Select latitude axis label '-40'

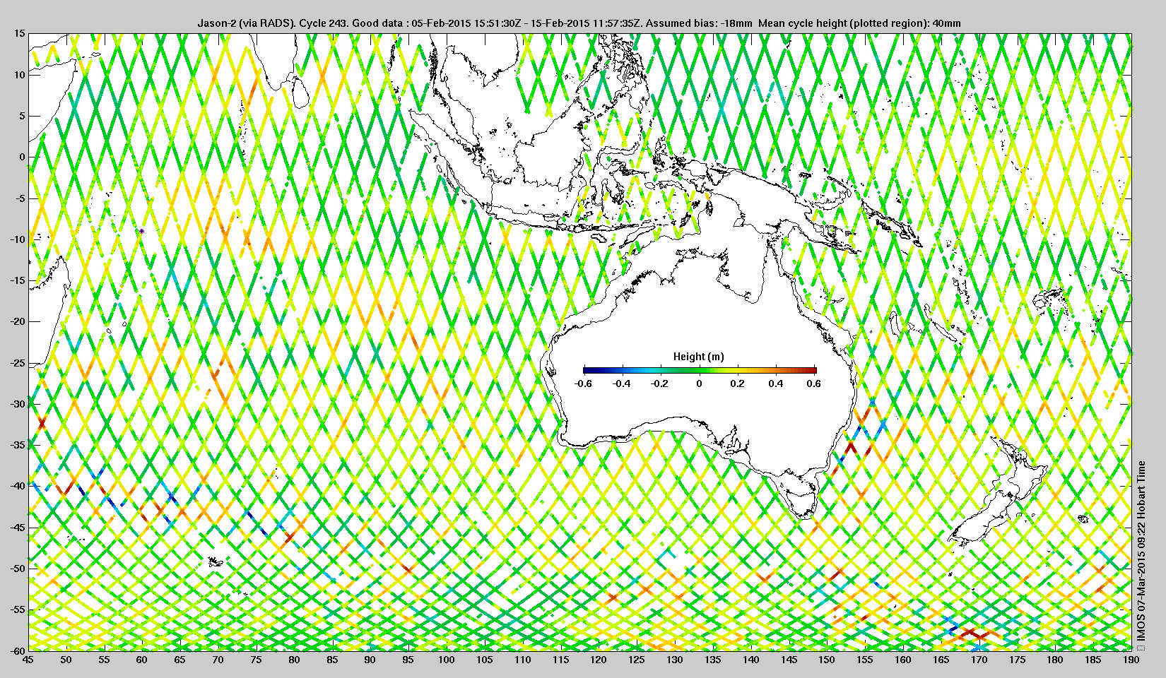pos(17,486)
